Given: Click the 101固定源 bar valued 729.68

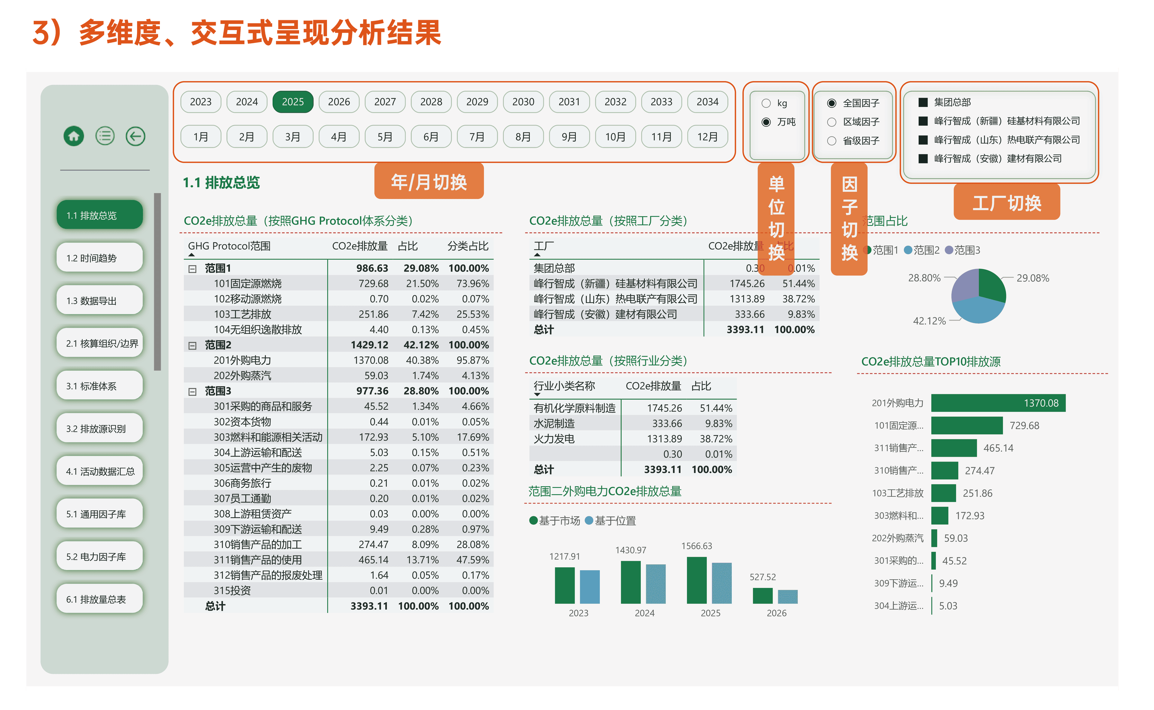Looking at the screenshot, I should pos(966,426).
